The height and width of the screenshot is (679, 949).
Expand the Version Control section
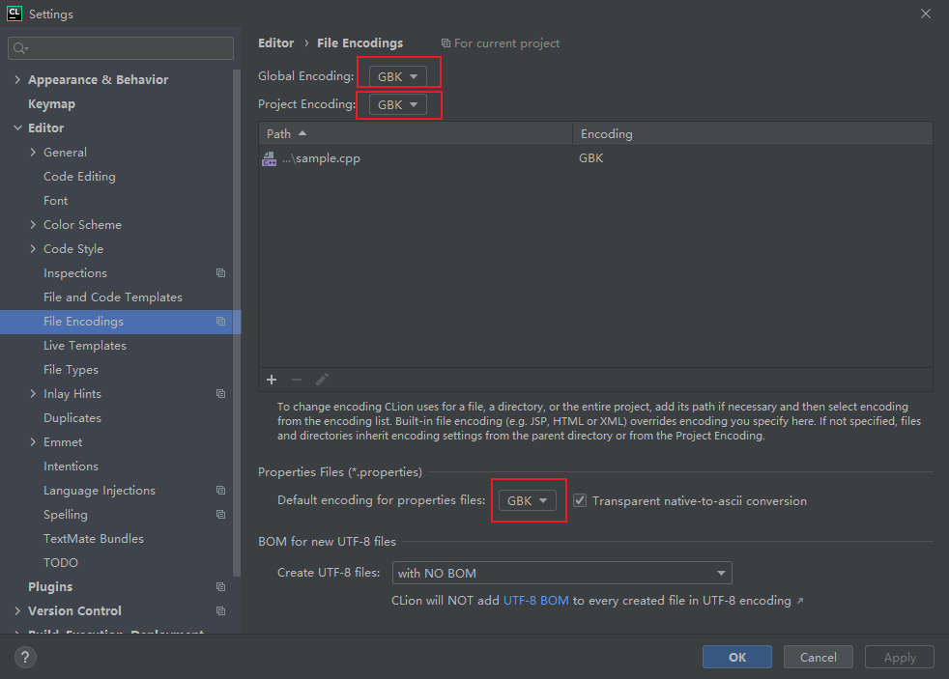pyautogui.click(x=17, y=610)
